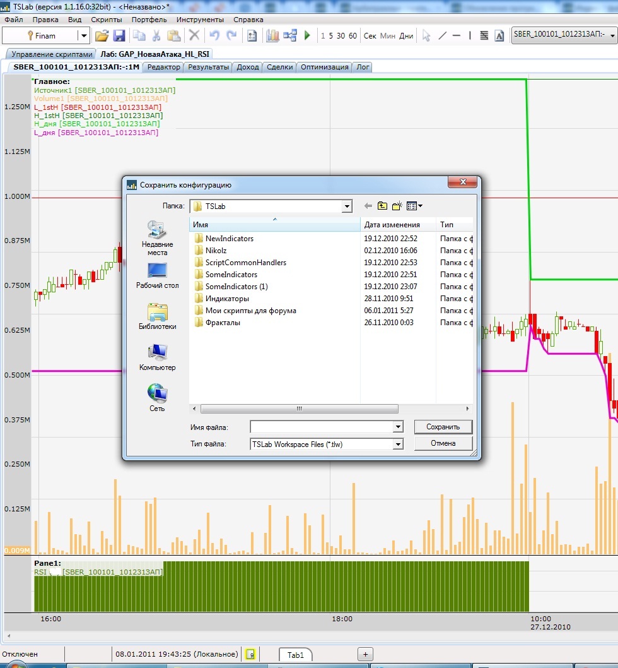
Task: Click the Computer (Компьютер) sidebar icon
Action: coord(157,357)
